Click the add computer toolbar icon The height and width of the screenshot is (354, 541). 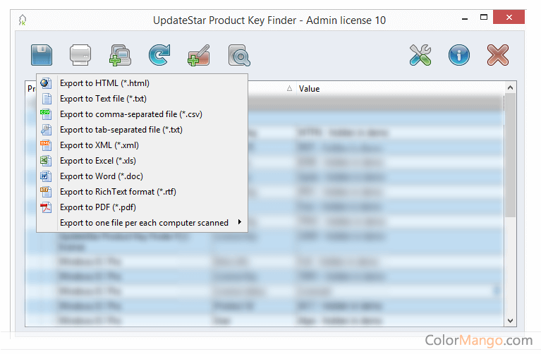coord(119,55)
